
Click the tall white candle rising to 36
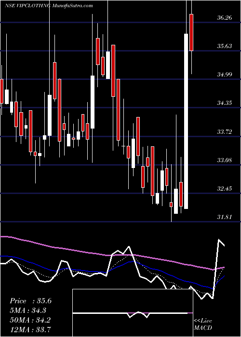pos(186,121)
